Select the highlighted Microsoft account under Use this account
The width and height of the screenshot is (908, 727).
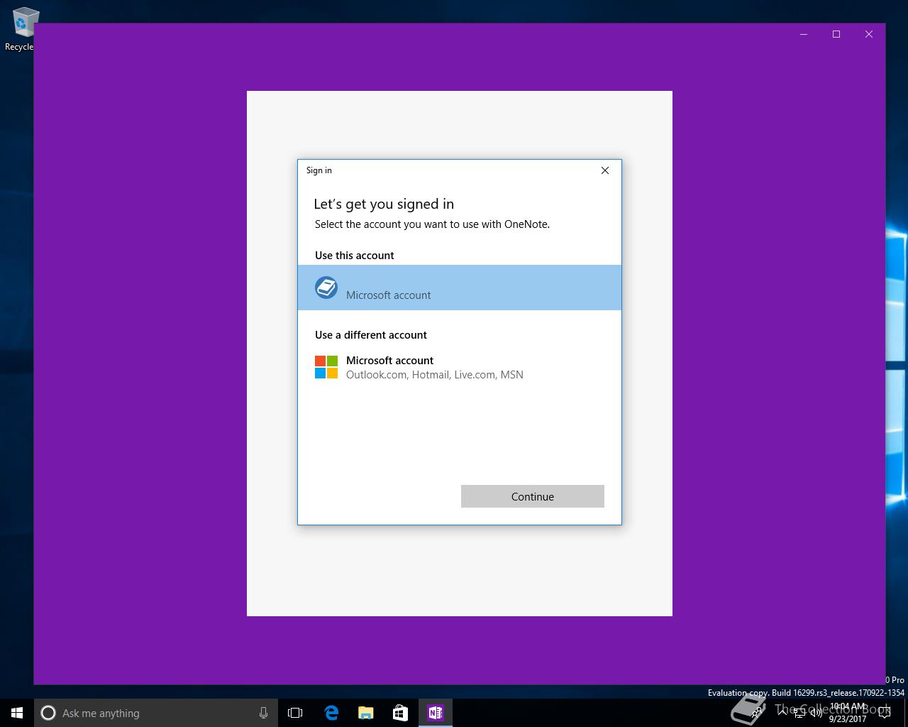tap(460, 288)
